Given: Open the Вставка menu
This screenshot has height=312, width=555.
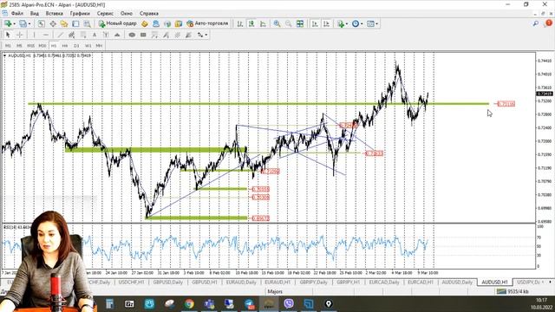Looking at the screenshot, I should pos(54,14).
